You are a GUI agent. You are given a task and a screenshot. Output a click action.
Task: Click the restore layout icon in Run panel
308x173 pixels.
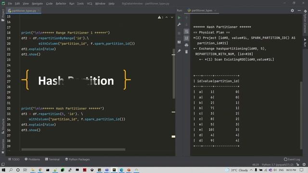tap(179, 42)
